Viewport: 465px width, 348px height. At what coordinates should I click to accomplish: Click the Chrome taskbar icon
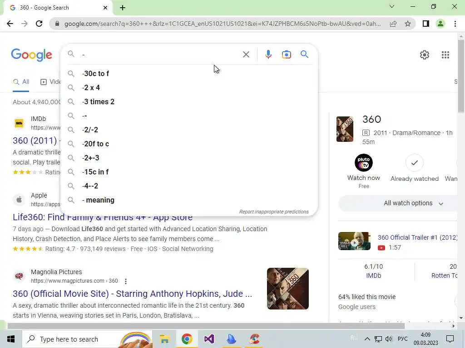[187, 339]
